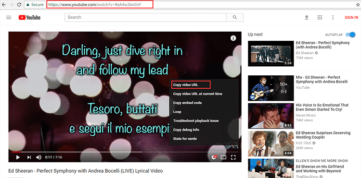The image size is (361, 178).
Task: Click the SIGN IN link
Action: (x=351, y=17)
